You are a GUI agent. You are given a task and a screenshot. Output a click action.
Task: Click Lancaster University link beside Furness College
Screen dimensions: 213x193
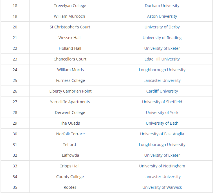click(162, 80)
